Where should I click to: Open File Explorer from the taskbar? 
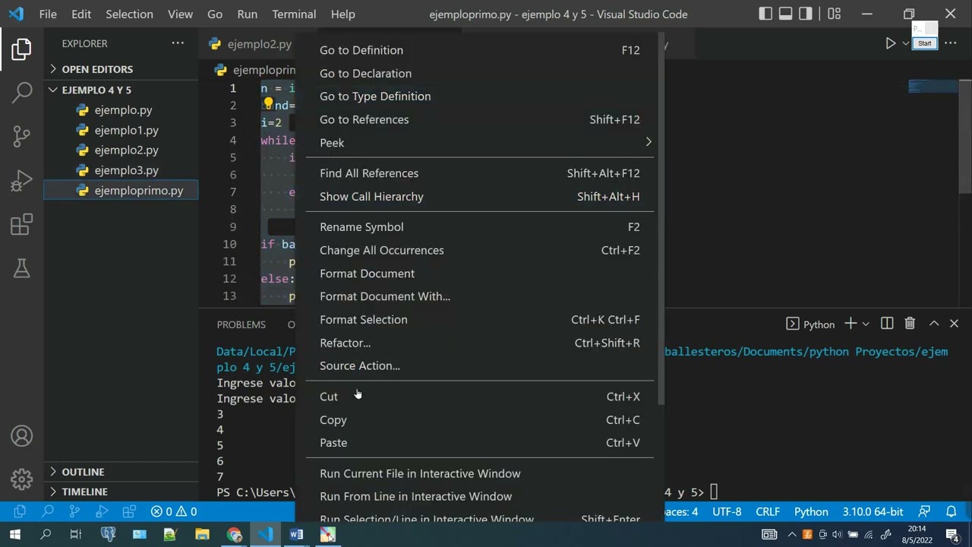202,535
